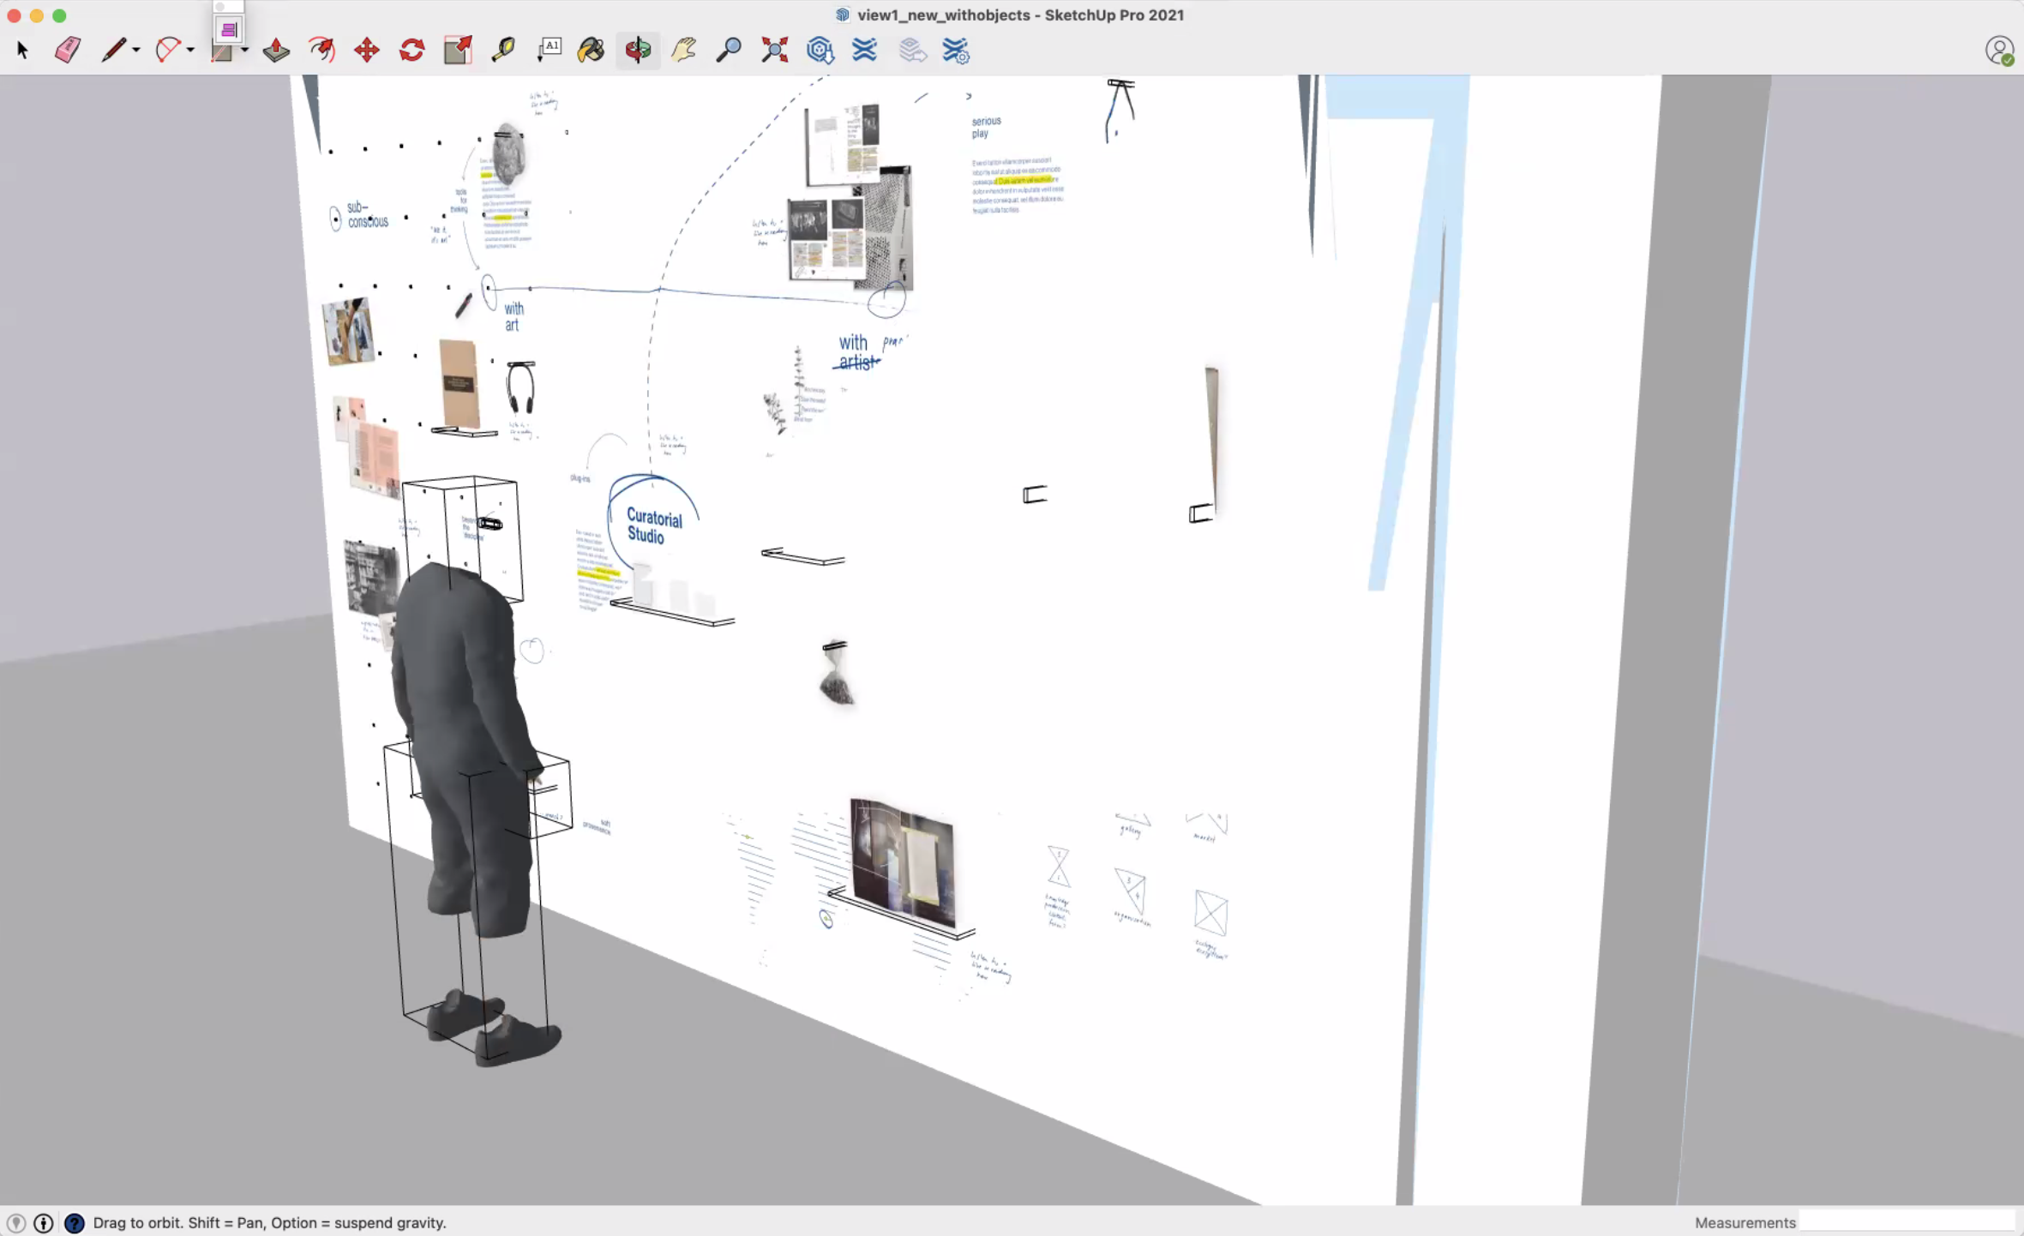The height and width of the screenshot is (1236, 2024).
Task: Select the Zoom tool
Action: coord(727,50)
